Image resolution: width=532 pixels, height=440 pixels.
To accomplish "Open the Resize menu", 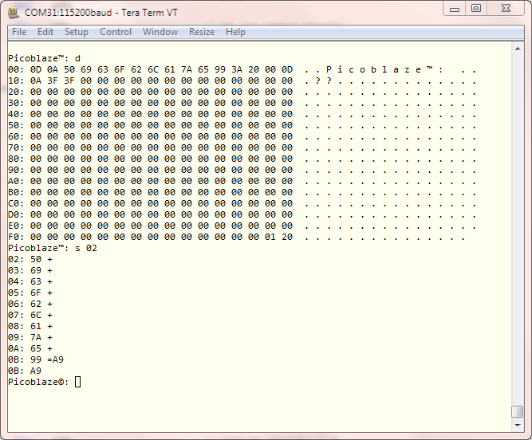I will tap(202, 32).
